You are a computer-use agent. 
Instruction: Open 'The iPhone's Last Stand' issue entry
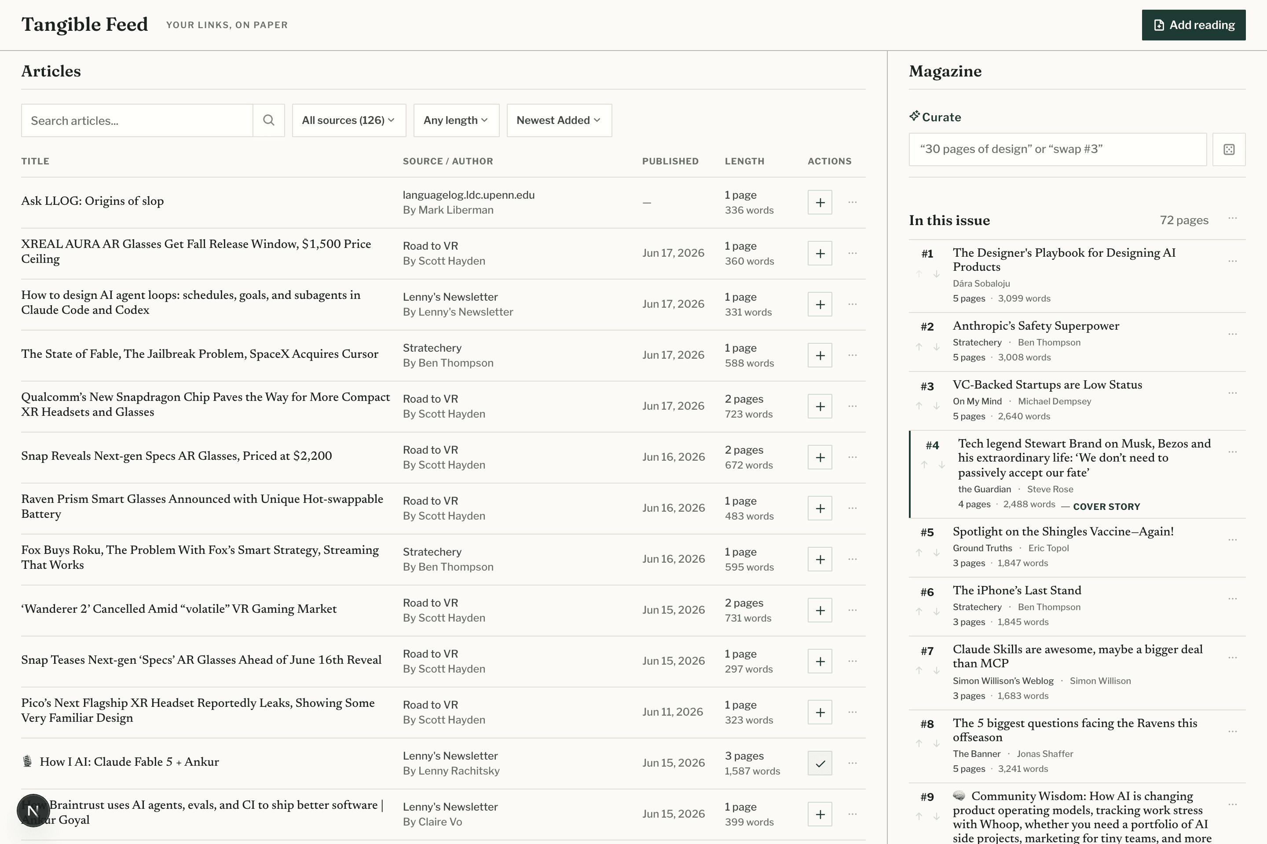pos(1017,590)
